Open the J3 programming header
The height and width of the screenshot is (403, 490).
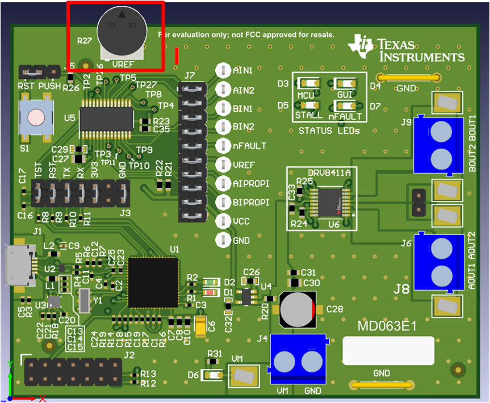click(x=79, y=193)
